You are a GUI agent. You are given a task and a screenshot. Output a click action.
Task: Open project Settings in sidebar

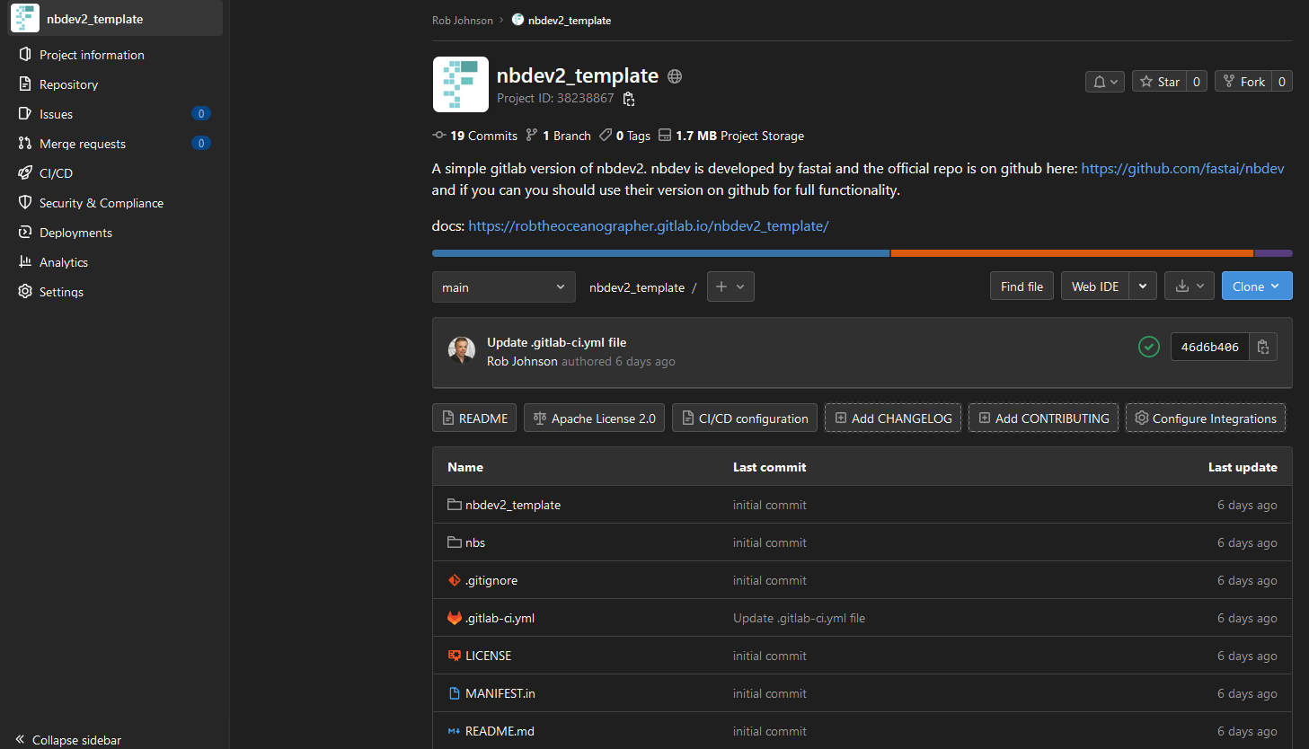point(61,292)
